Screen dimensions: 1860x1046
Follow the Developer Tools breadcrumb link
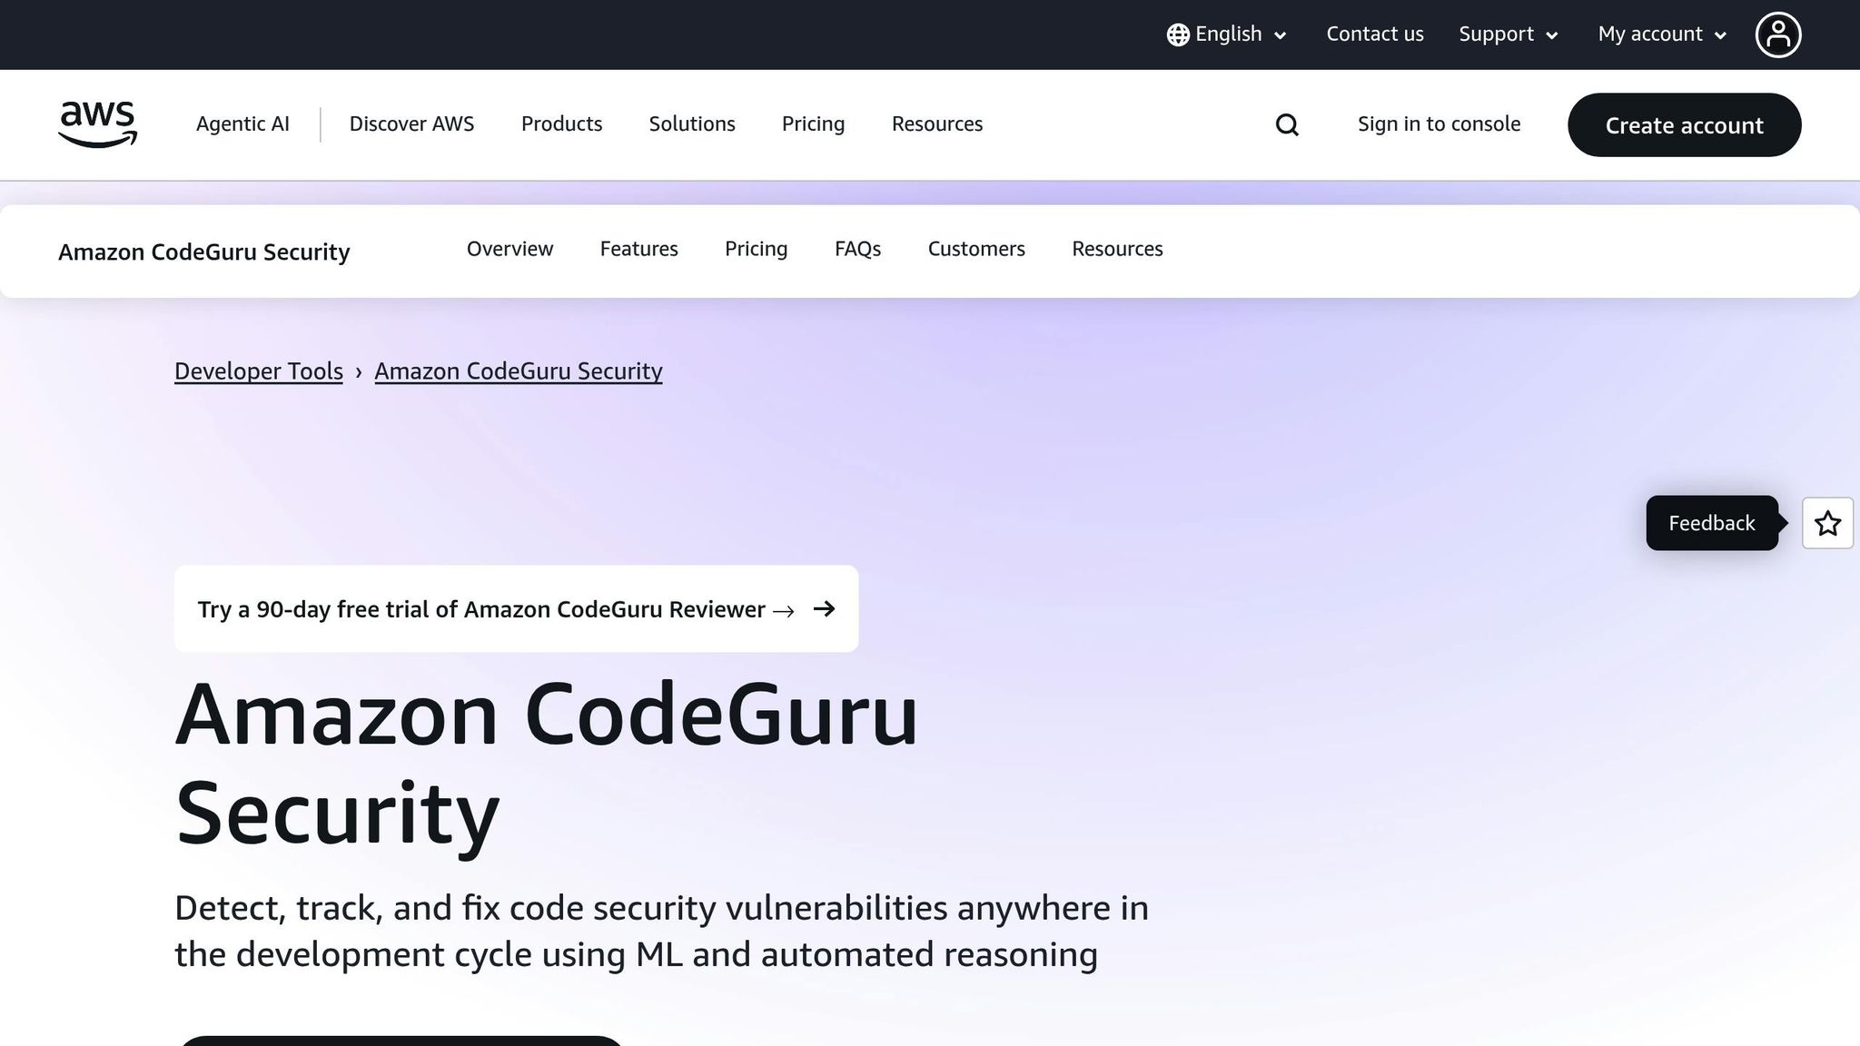(259, 371)
